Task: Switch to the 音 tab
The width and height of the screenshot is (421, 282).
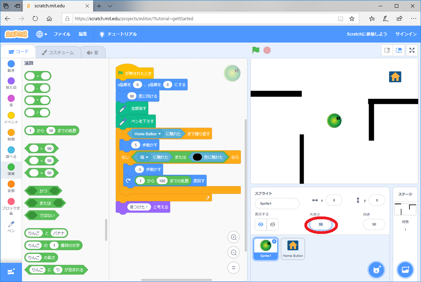Action: (x=93, y=53)
